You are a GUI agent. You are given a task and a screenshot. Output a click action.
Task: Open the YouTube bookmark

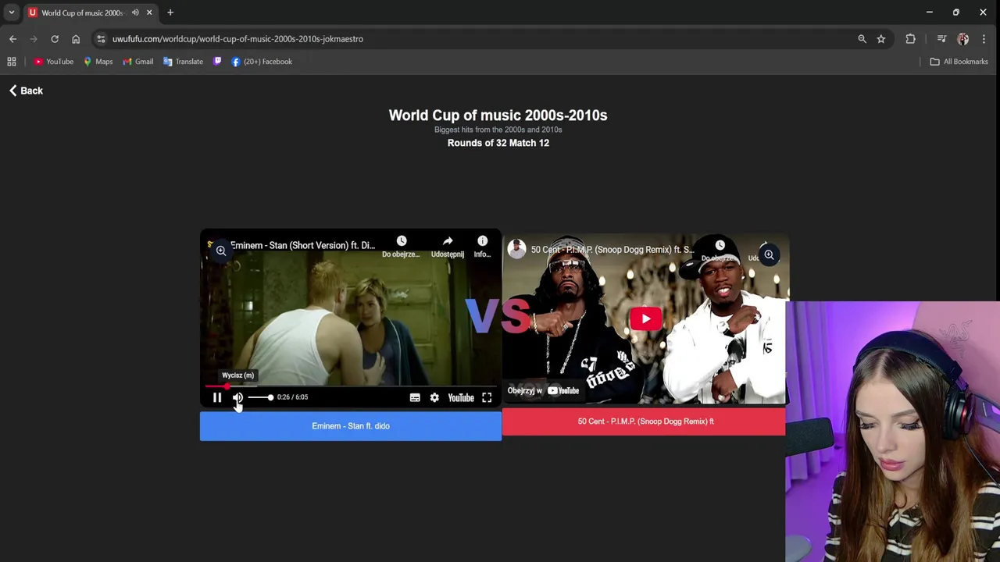coord(54,62)
